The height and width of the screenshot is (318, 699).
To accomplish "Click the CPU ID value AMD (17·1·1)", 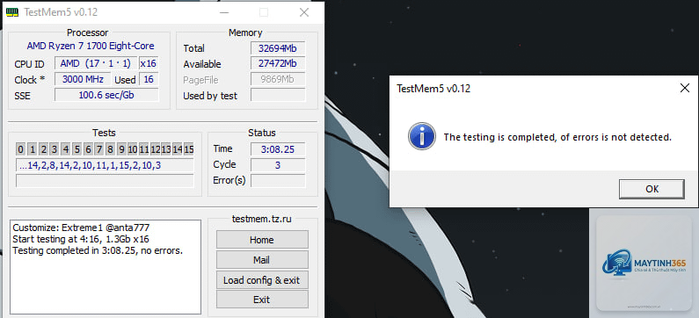I will (x=96, y=64).
